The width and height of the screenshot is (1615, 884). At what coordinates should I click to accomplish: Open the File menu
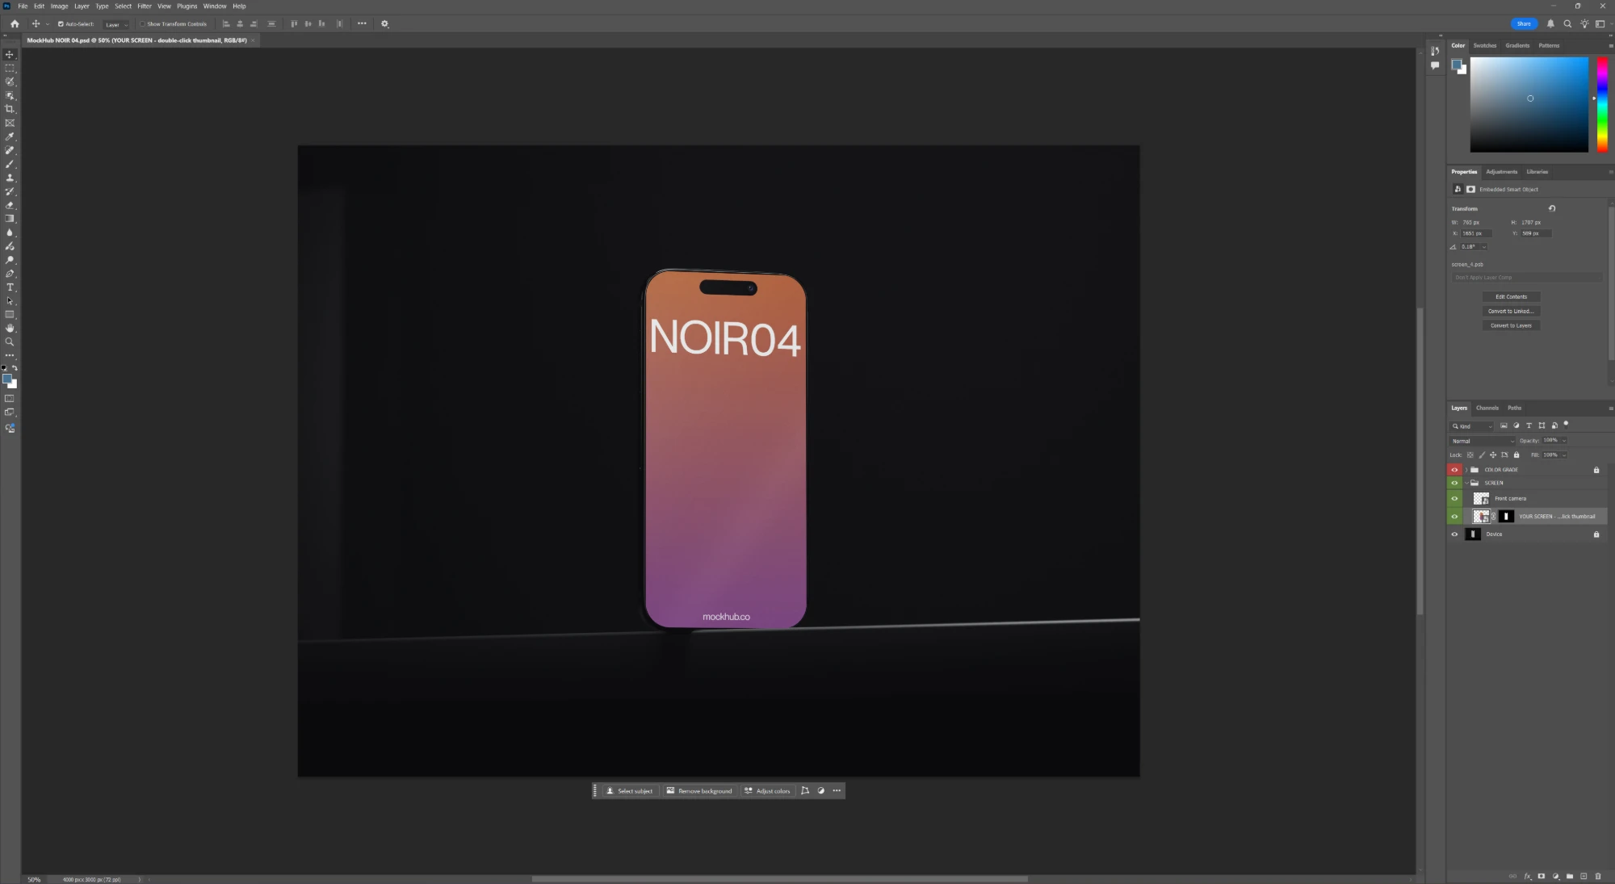[23, 6]
